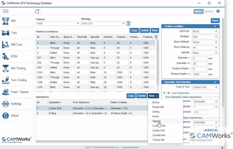Image resolution: width=233 pixels, height=149 pixels.
Task: Select the Use Expression radio button
Action: tap(169, 93)
